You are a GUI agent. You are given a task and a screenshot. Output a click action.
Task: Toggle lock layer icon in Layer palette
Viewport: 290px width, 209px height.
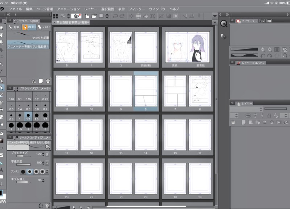[x=269, y=116]
